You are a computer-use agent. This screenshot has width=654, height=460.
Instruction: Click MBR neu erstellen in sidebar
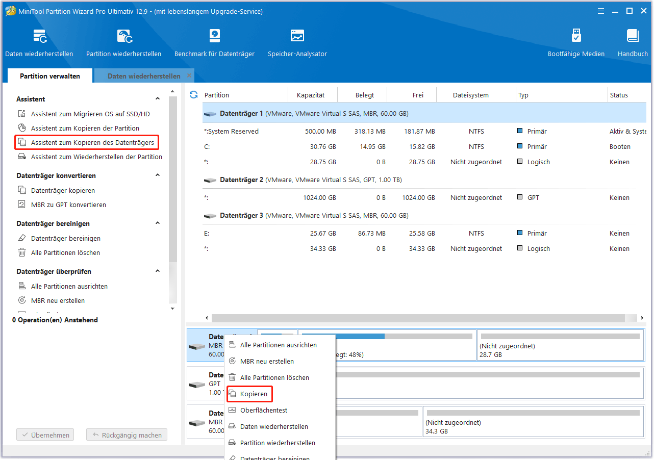click(x=52, y=300)
